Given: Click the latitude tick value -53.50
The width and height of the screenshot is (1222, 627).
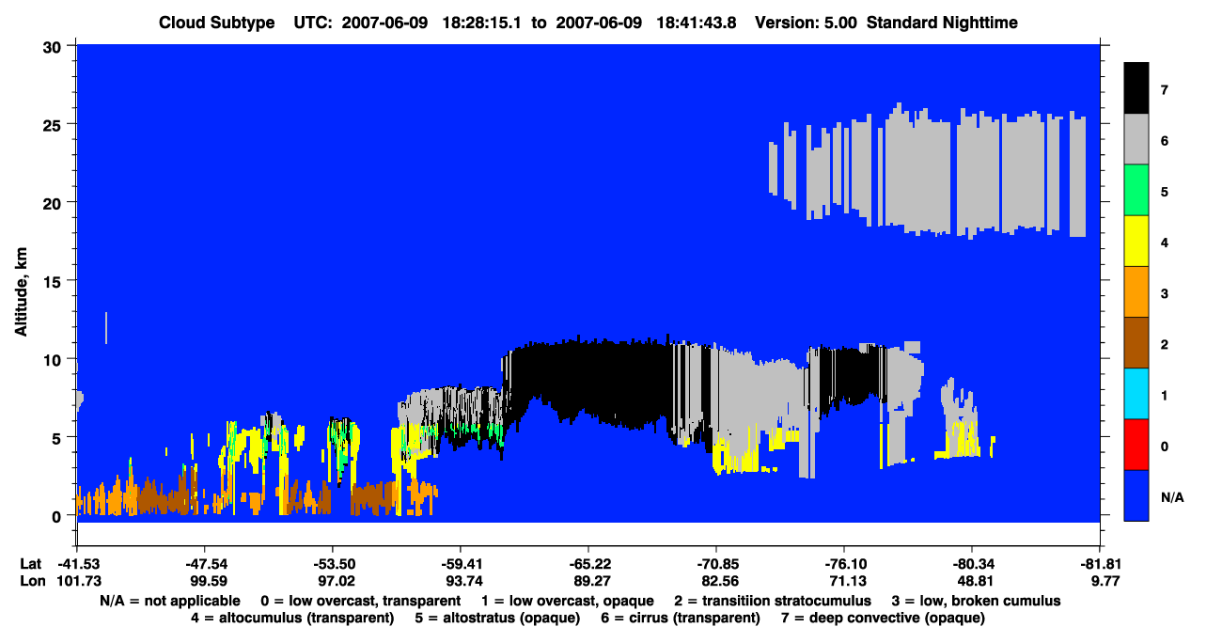Looking at the screenshot, I should 332,564.
